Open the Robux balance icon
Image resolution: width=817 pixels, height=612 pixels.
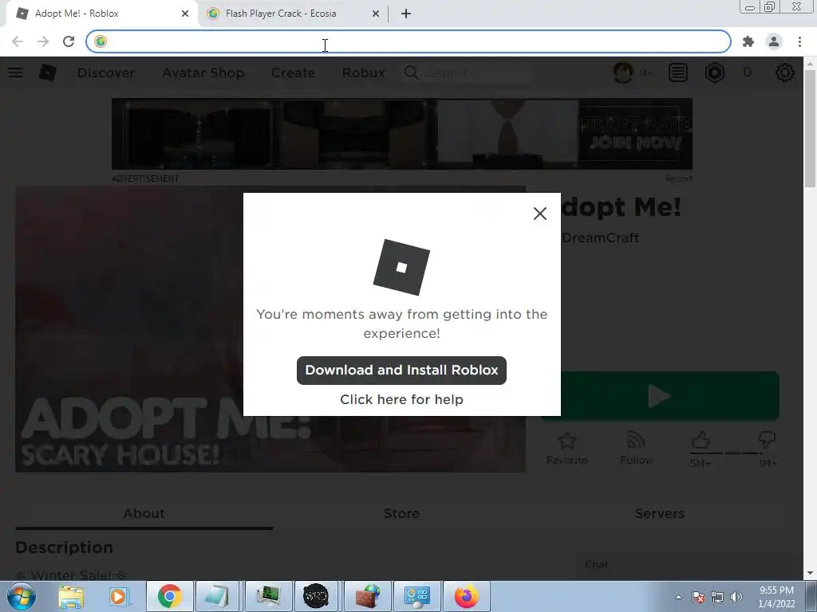715,73
